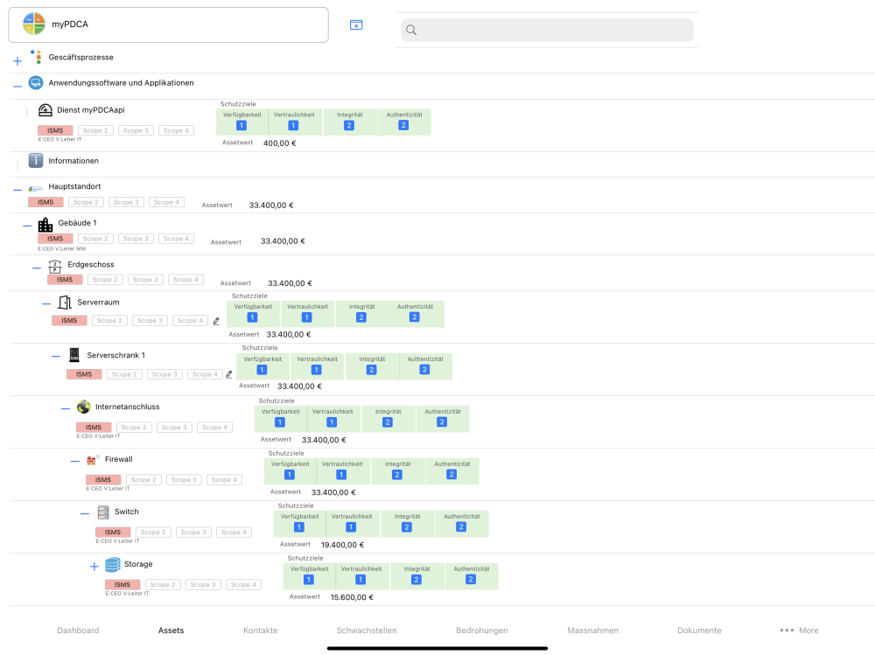This screenshot has width=875, height=655.
Task: Expand the Storage node
Action: 94,567
